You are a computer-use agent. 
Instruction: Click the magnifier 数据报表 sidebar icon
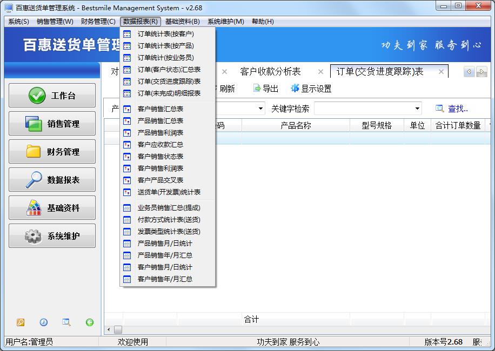click(34, 180)
